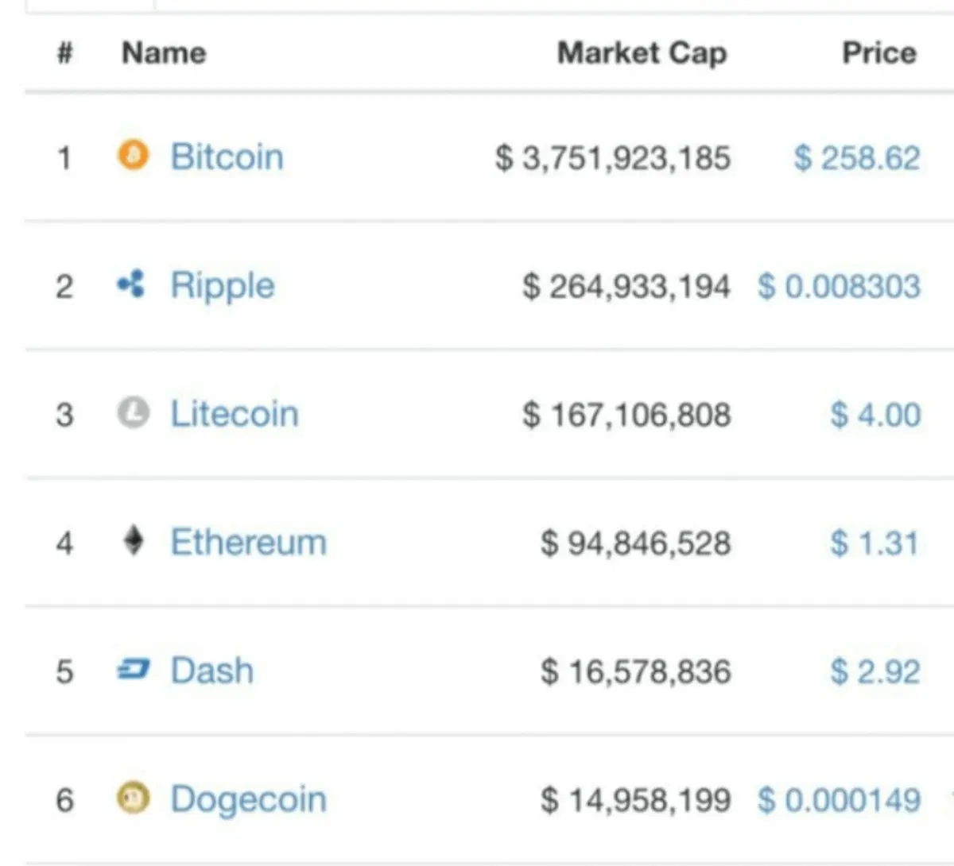Click Ethereum price $1.31

(x=874, y=543)
